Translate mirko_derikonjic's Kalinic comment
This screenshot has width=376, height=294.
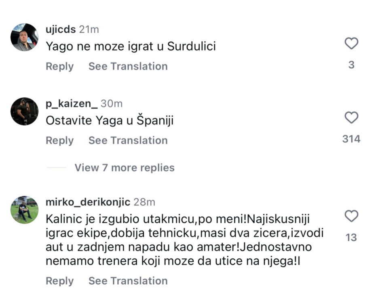click(128, 281)
